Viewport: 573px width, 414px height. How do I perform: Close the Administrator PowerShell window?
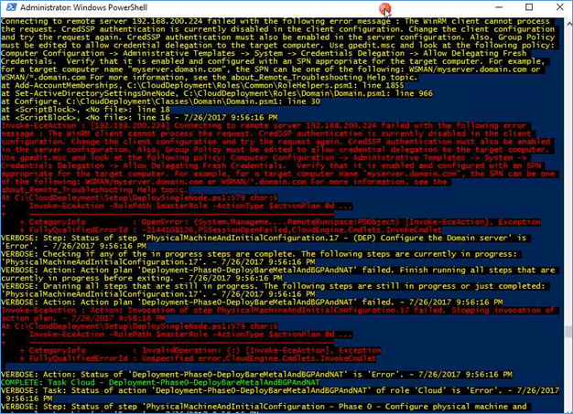pyautogui.click(x=559, y=7)
